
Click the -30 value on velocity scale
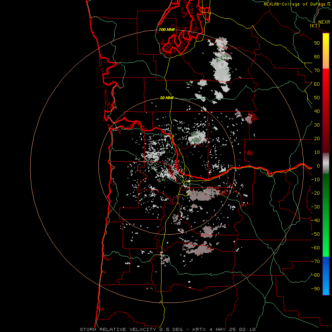point(315,207)
